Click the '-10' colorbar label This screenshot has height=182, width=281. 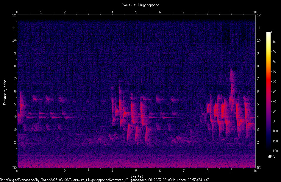coord(273,42)
